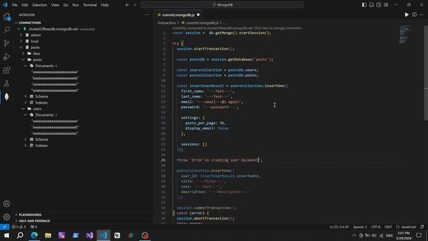Collapse the cluster0 connection node
The image size is (428, 241).
point(53,29)
